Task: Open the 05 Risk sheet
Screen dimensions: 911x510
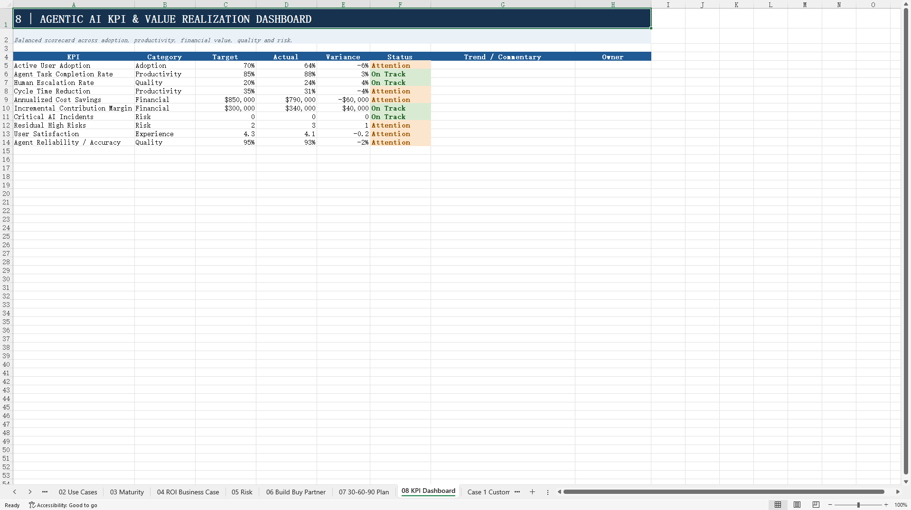Action: pos(242,492)
